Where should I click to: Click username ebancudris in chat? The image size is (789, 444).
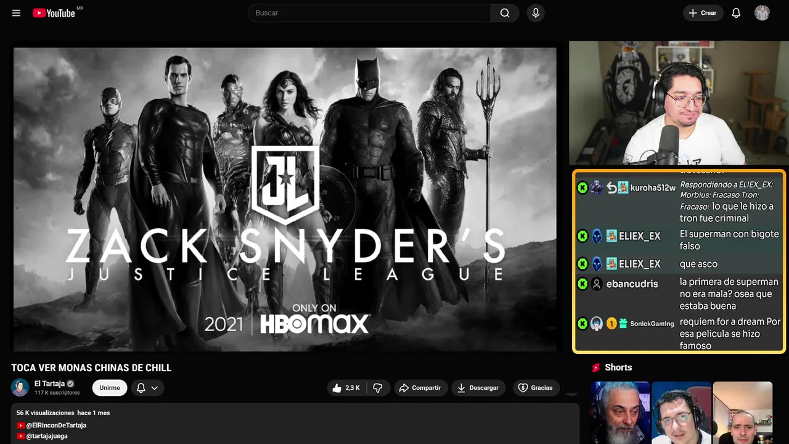tap(632, 284)
